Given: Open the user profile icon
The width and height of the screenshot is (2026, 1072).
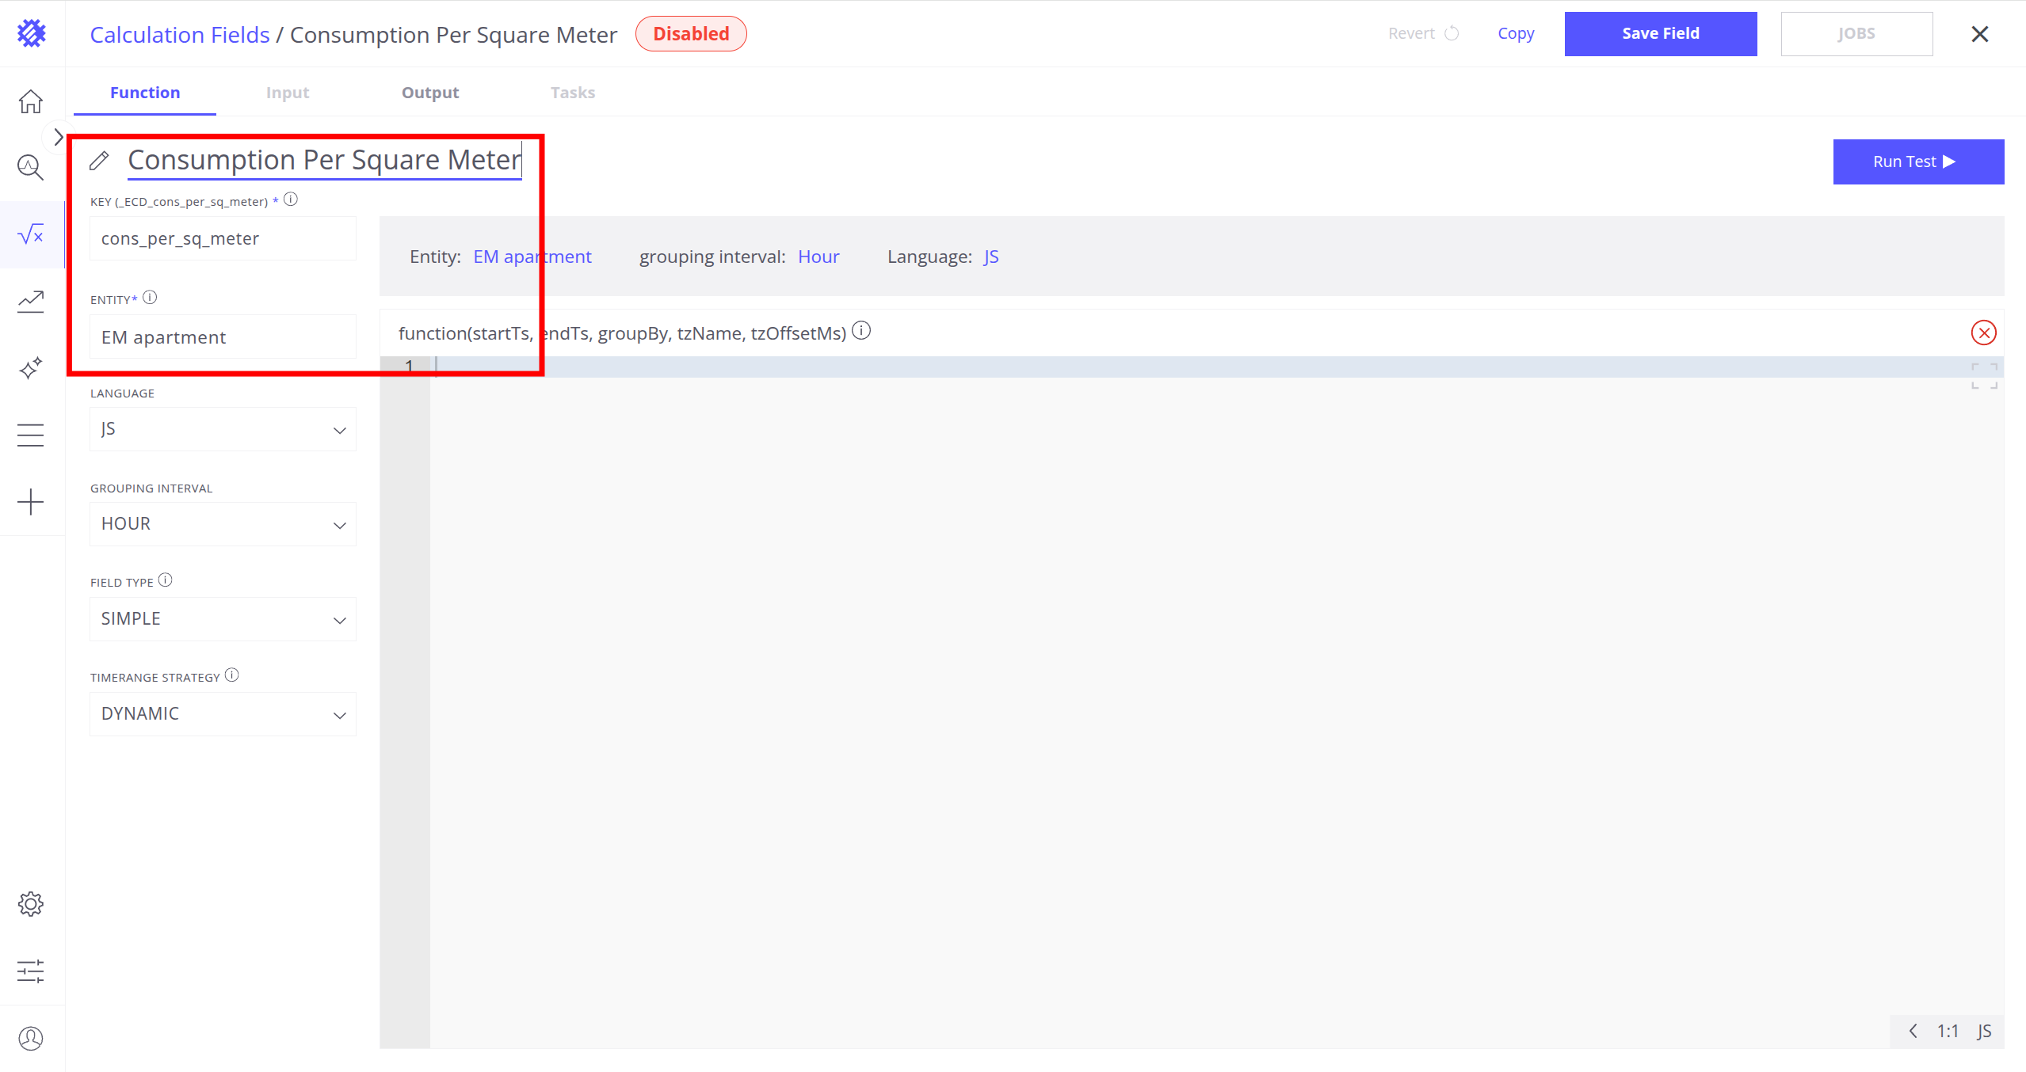Looking at the screenshot, I should coord(31,1038).
